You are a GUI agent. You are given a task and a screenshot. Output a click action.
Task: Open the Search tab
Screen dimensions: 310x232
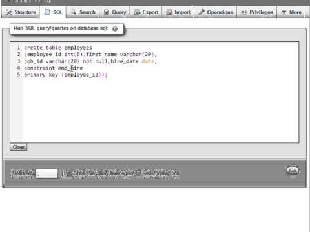(x=83, y=12)
